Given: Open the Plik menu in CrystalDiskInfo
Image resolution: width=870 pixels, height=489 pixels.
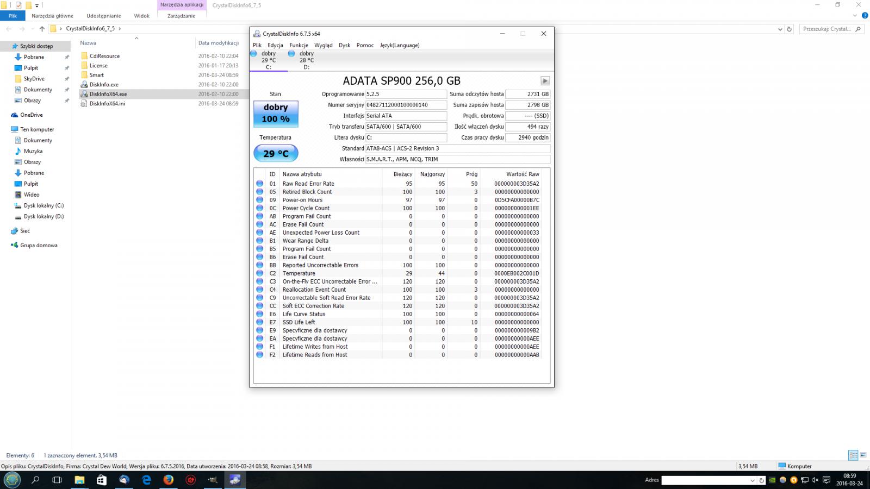Looking at the screenshot, I should (x=257, y=45).
